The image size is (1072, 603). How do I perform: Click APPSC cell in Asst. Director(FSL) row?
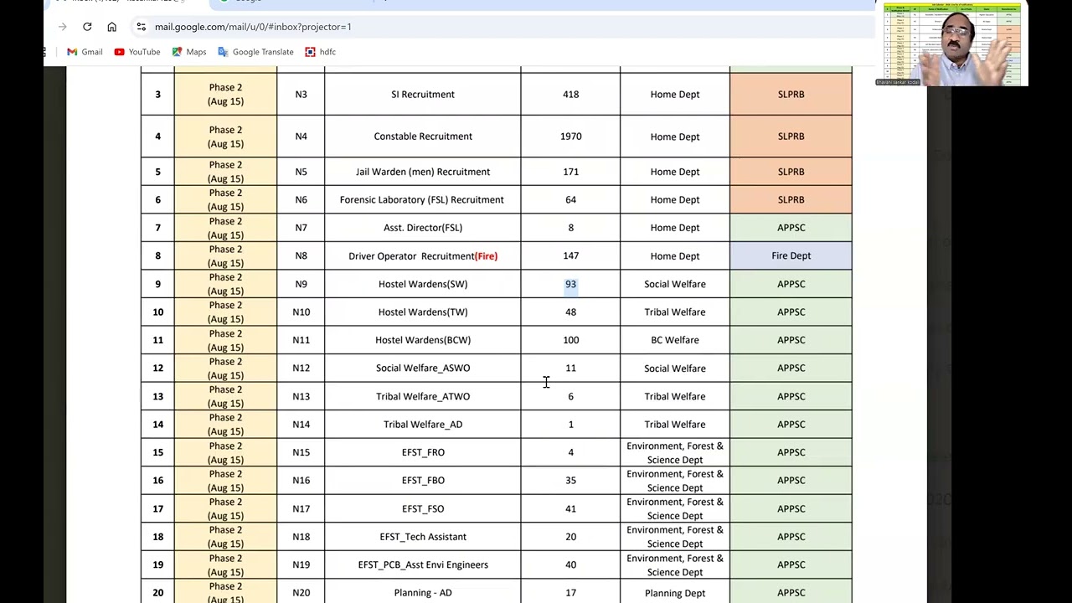click(791, 228)
